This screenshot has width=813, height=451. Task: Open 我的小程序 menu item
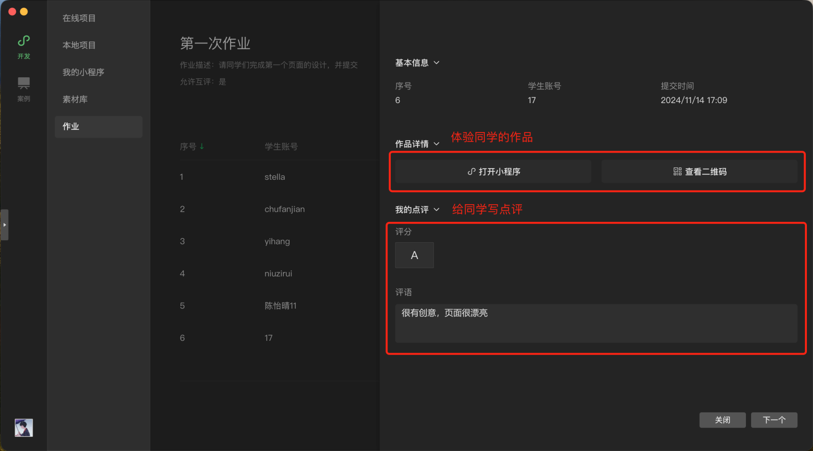point(83,72)
